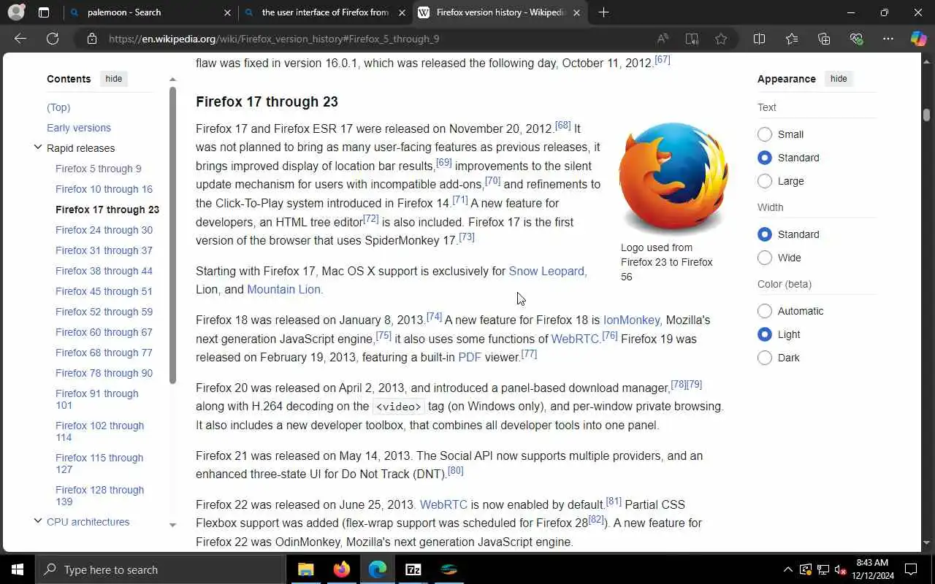
Task: Select Dark color mode
Action: (765, 358)
